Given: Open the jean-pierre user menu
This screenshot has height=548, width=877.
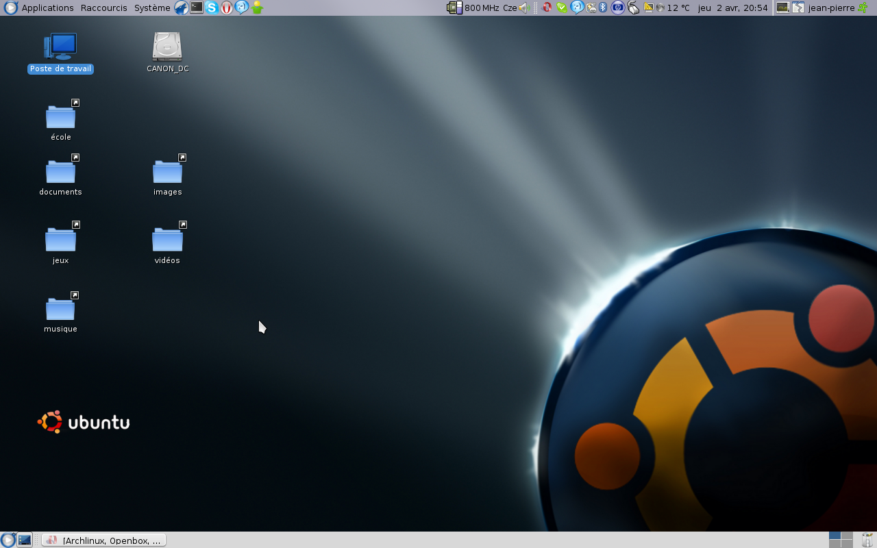Looking at the screenshot, I should (x=831, y=8).
